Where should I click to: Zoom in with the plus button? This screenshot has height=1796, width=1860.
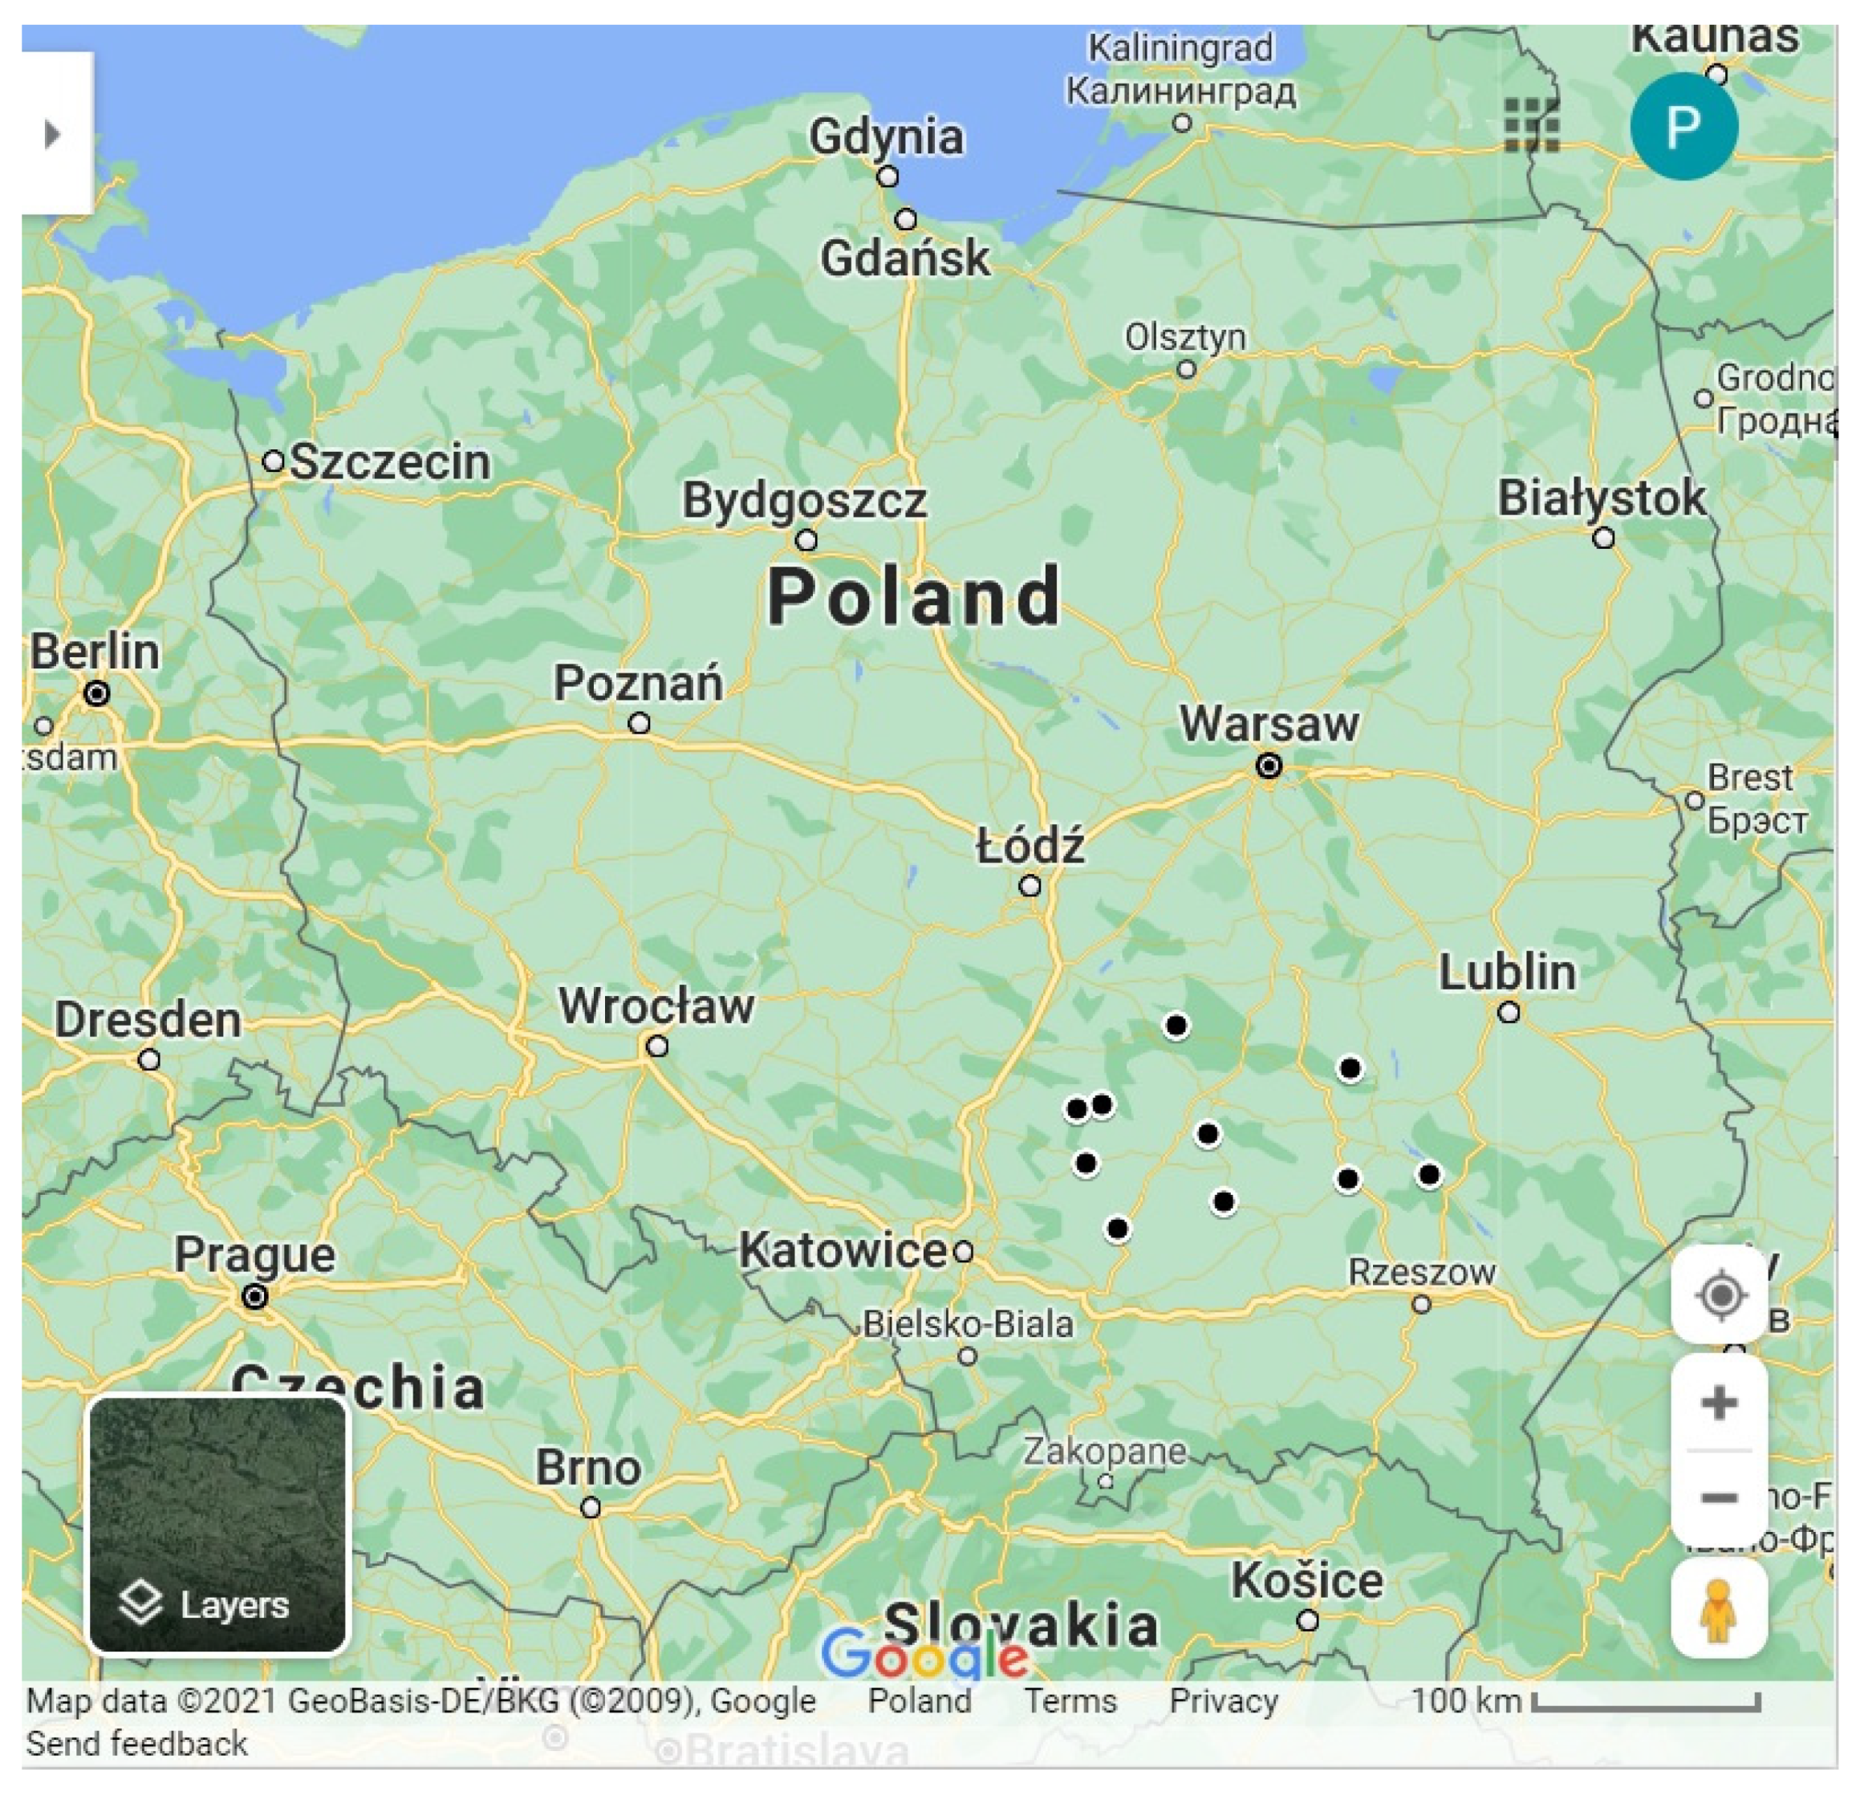1719,1402
